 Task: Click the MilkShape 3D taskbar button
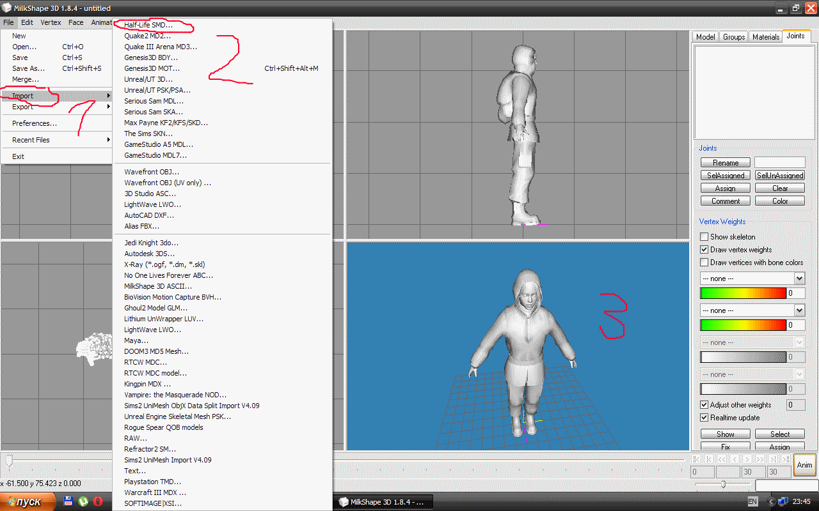[x=384, y=502]
